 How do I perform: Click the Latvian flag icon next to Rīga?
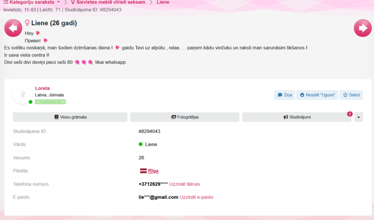(144, 171)
